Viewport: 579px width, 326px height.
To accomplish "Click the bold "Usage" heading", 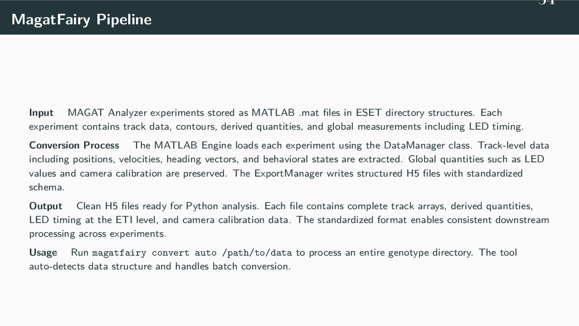I will [43, 252].
